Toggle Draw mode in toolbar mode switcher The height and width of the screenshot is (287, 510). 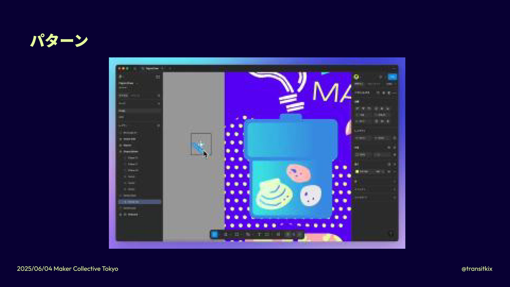(294, 234)
